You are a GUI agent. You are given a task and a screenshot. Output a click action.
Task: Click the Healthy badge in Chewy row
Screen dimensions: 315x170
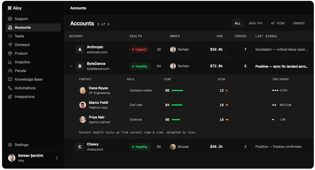coord(140,147)
